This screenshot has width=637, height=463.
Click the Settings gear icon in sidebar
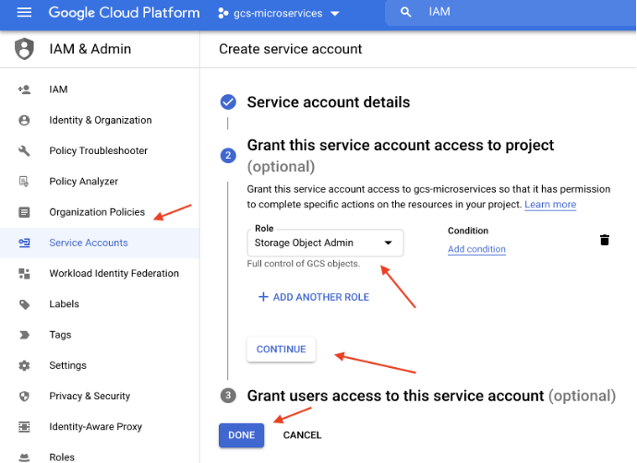(25, 365)
